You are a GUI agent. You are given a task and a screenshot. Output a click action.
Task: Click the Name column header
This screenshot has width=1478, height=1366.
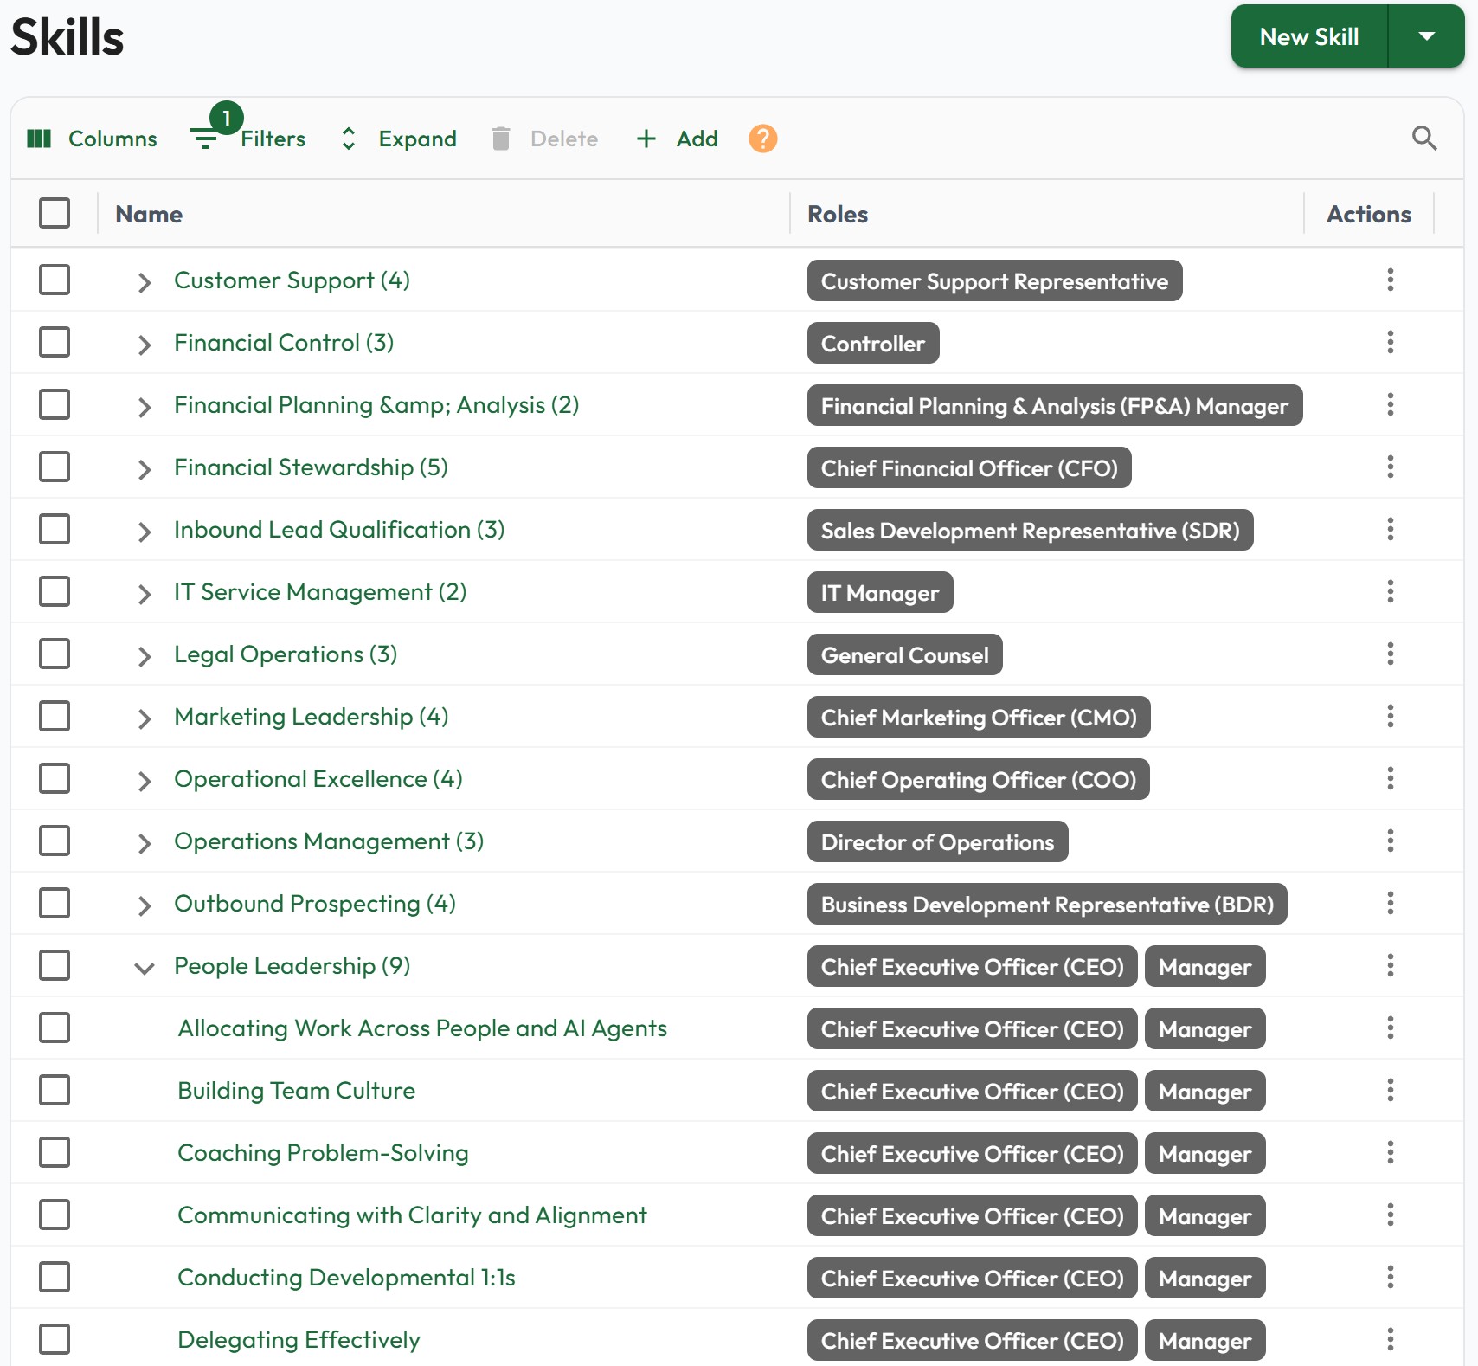point(148,214)
